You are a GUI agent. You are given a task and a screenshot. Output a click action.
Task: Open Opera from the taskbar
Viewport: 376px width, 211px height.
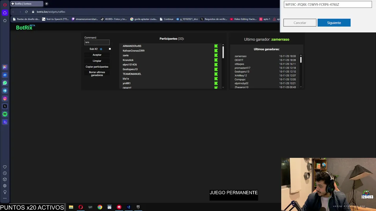click(x=80, y=207)
